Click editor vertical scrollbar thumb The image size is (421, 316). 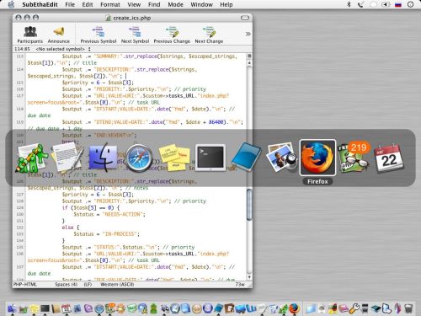(249, 204)
